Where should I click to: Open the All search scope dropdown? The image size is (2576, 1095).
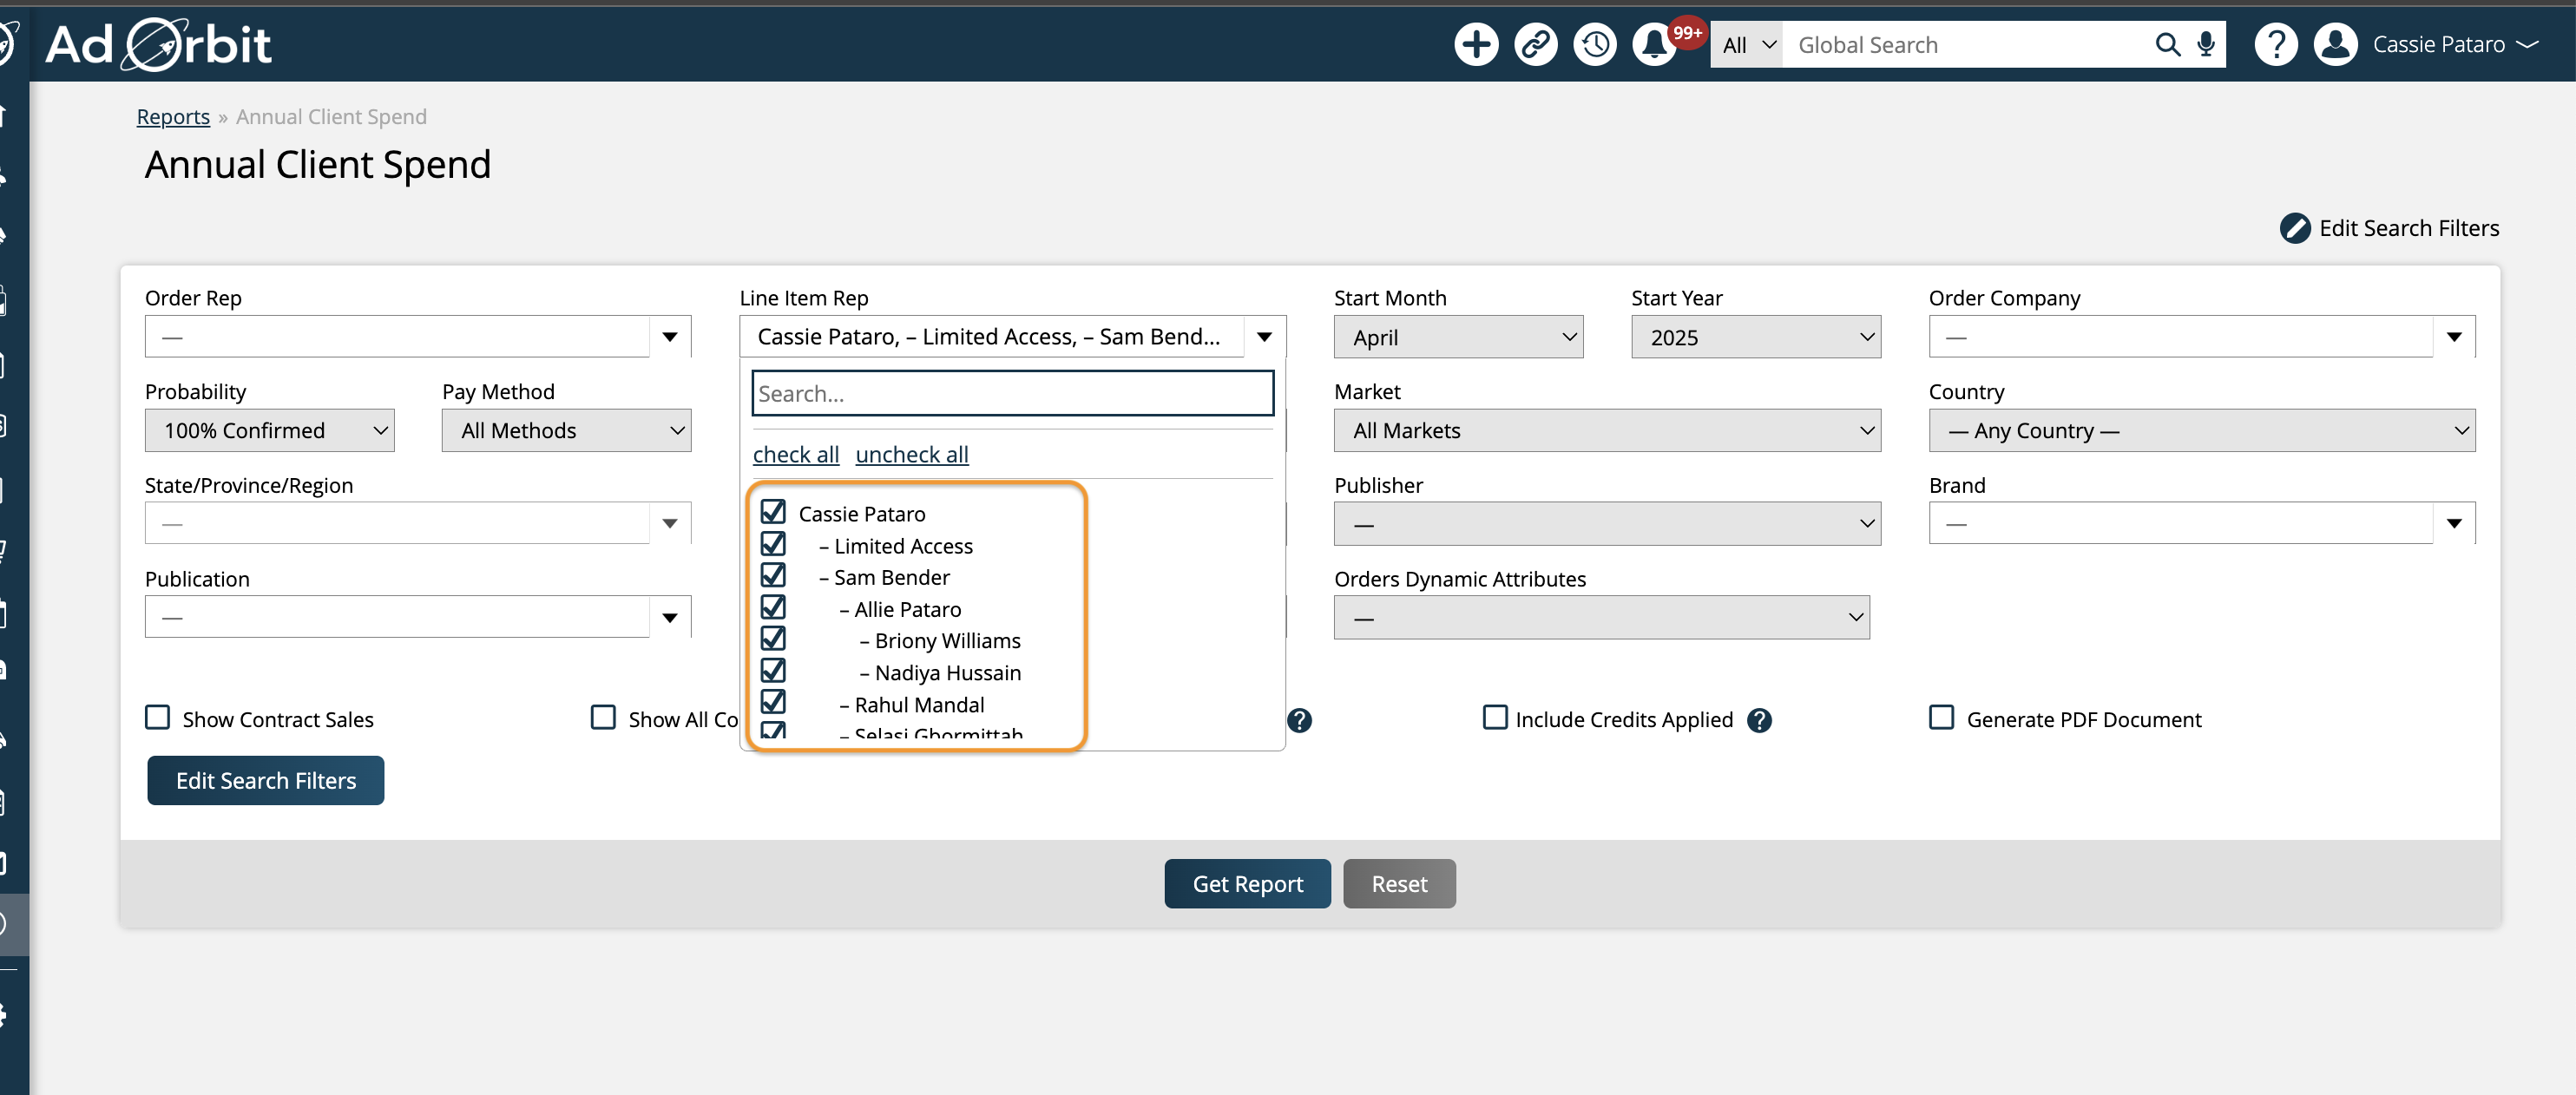pyautogui.click(x=1746, y=45)
